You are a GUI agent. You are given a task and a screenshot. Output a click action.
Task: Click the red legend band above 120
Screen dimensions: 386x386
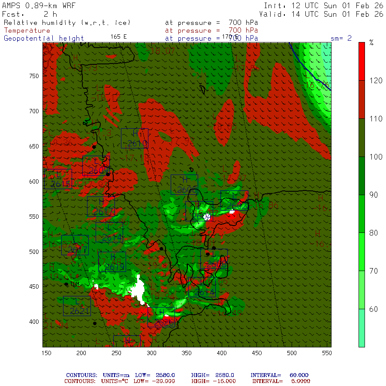coord(362,61)
